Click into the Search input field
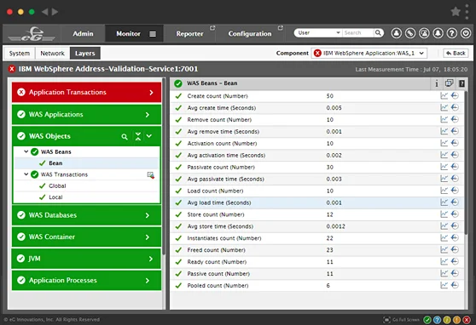Screen dimensions: 476x325 (358, 32)
